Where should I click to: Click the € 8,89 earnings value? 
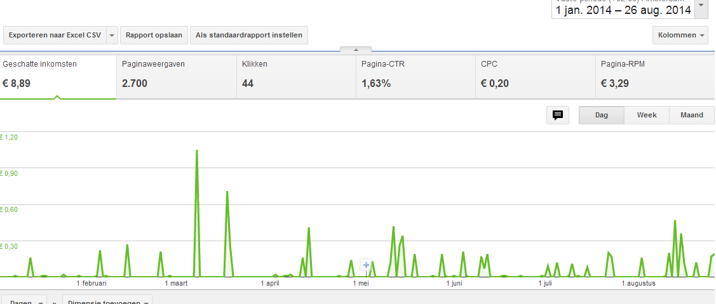pos(17,84)
